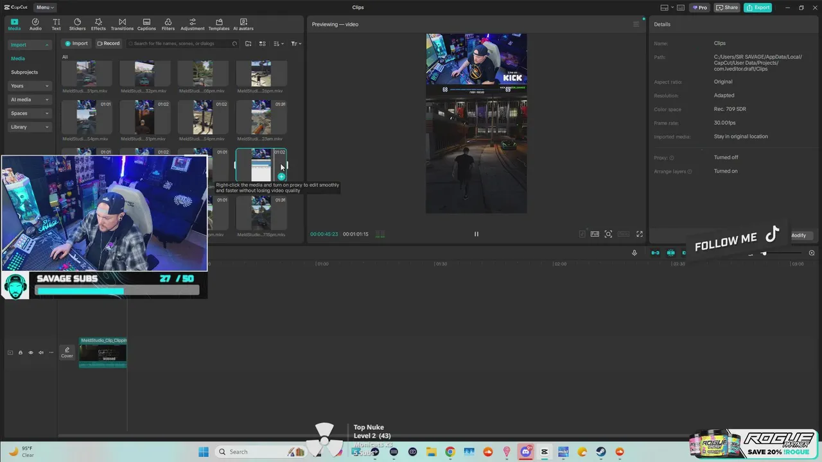Click the Share button
The image size is (822, 462).
tap(727, 8)
